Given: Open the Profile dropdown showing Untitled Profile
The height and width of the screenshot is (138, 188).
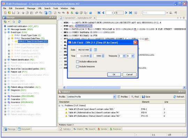Looking at the screenshot, I should (115, 97).
